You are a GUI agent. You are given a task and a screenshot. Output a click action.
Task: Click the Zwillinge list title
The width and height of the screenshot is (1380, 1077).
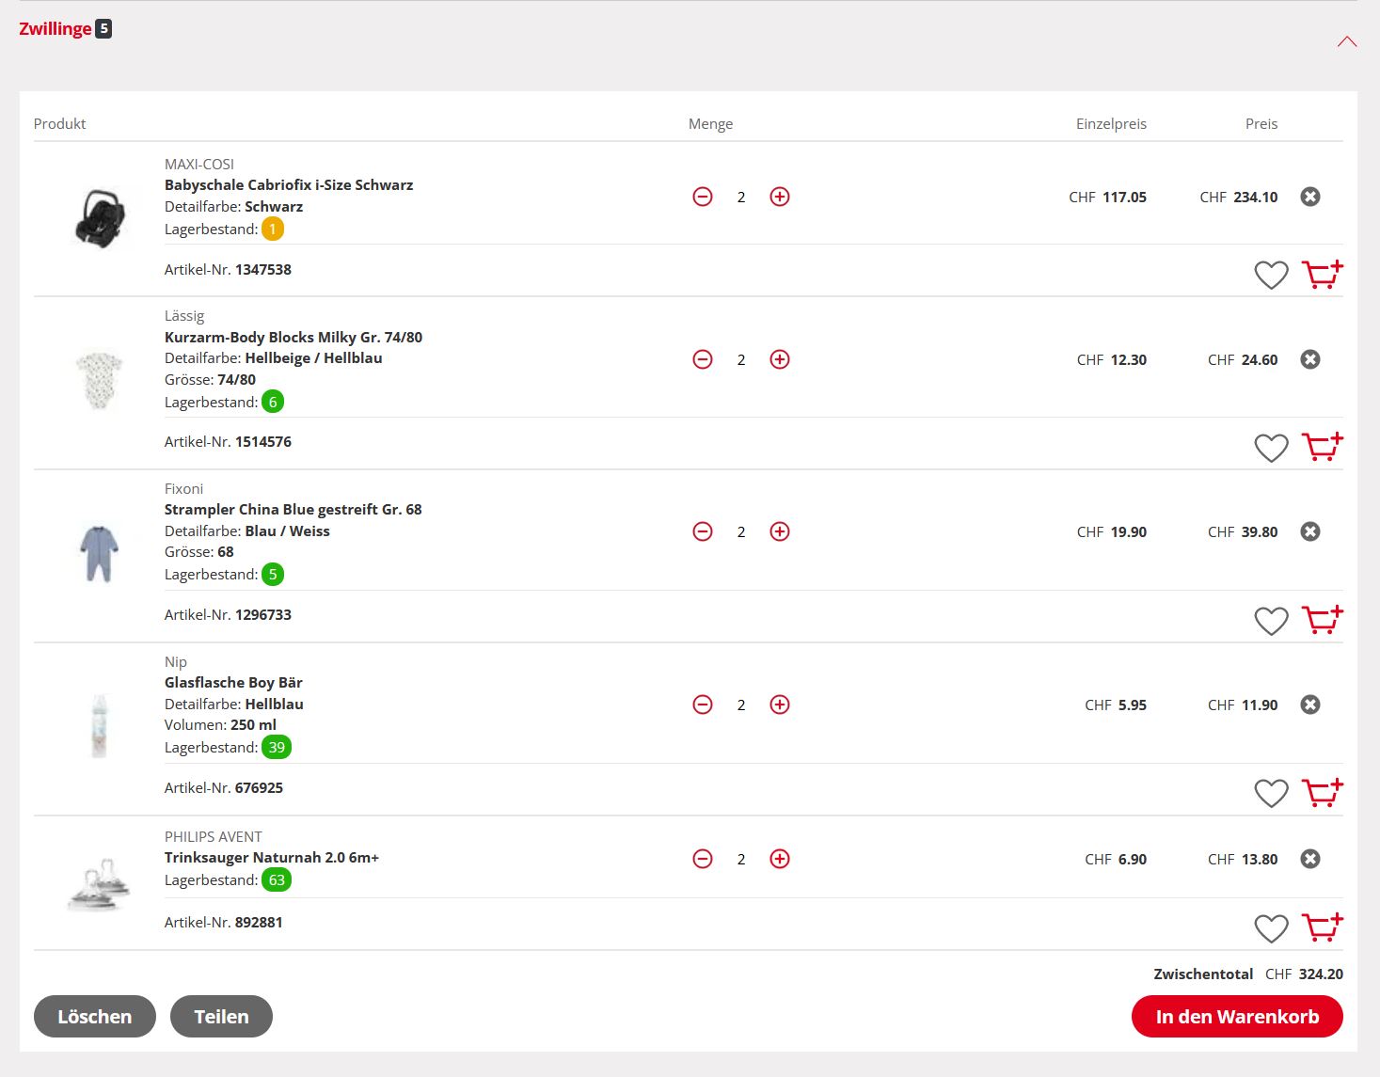pos(56,29)
